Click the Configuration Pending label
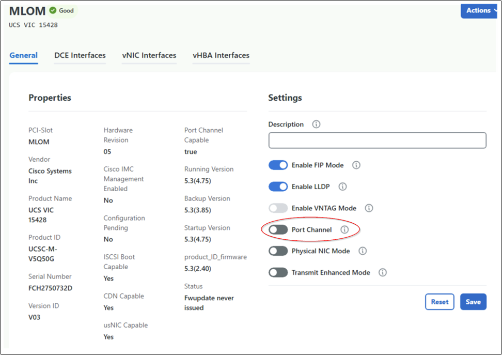 (x=124, y=223)
